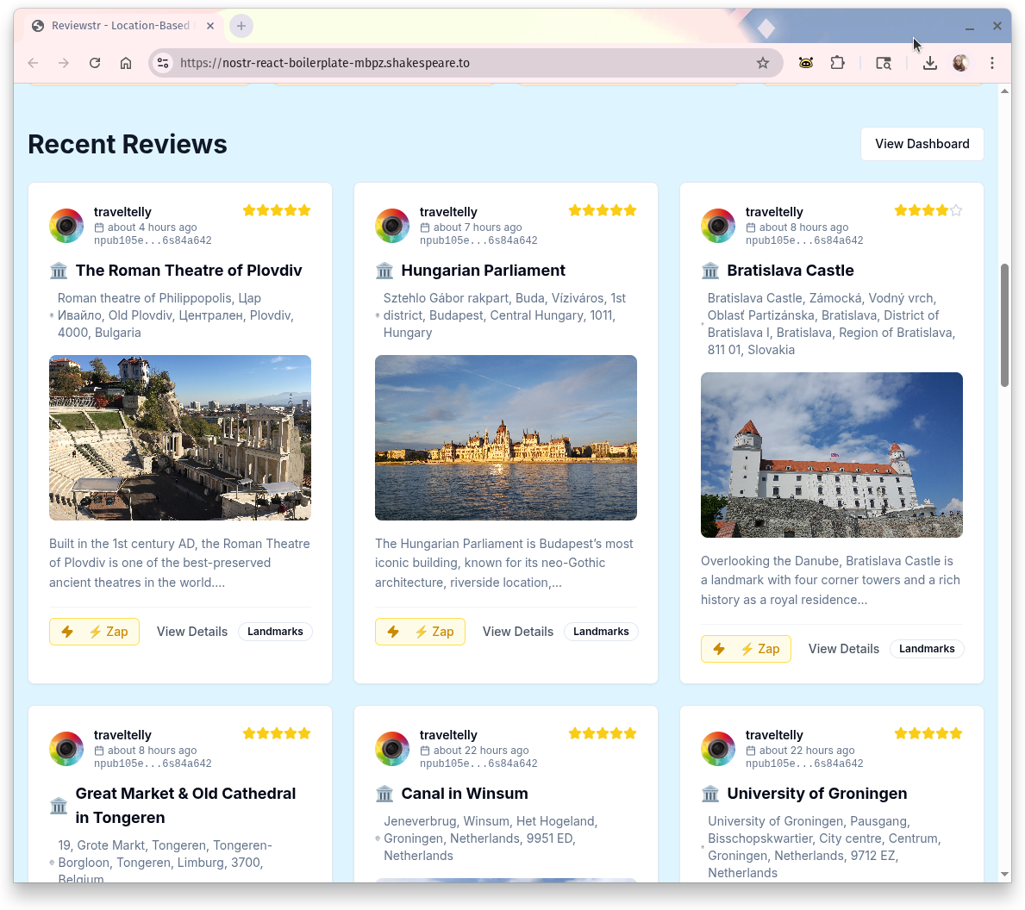Click landmark icon beside Bratislava Castle title
The height and width of the screenshot is (910, 1025).
(x=710, y=271)
